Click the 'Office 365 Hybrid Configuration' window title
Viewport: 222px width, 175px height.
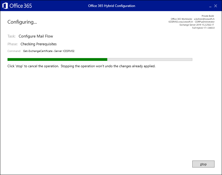[112, 6]
